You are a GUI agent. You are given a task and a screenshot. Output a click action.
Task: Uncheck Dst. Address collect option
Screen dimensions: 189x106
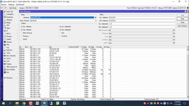22,30
